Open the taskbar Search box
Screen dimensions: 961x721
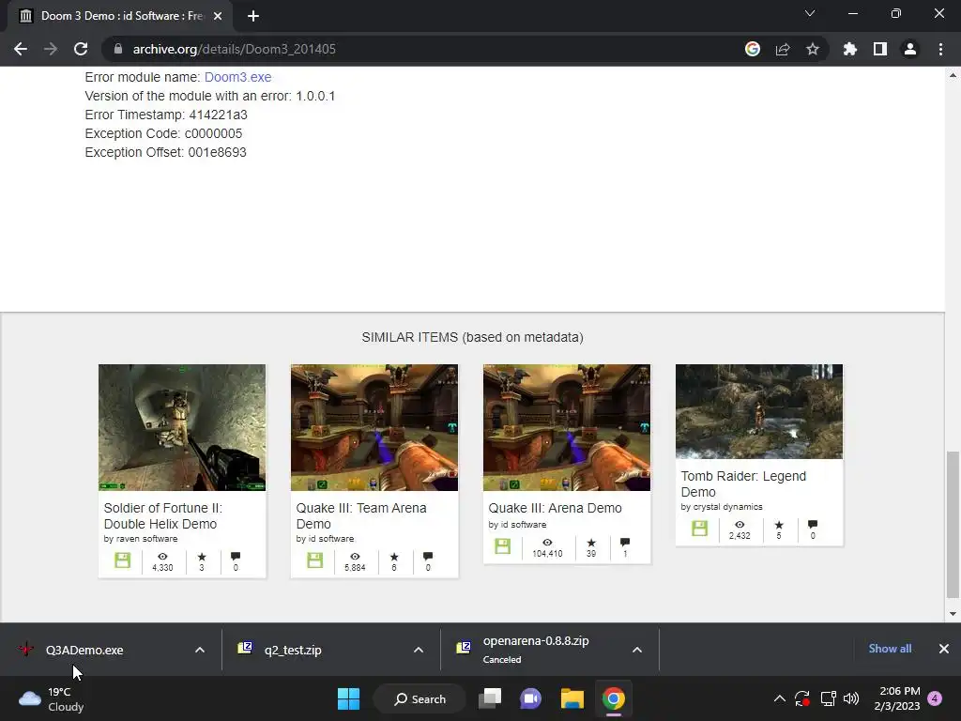419,698
